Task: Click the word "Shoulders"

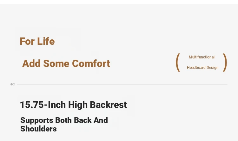Action: pos(38,129)
